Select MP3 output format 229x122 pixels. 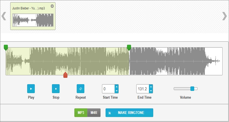81,113
